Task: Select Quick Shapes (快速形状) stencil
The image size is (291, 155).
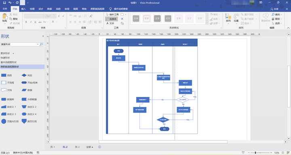Action: pos(5,58)
